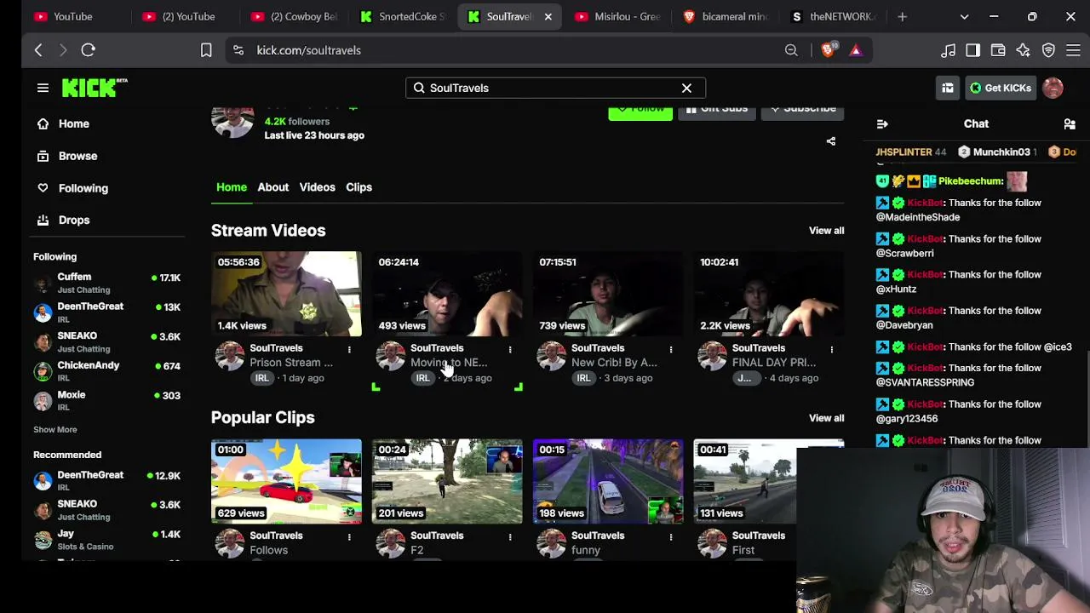Viewport: 1090px width, 613px height.
Task: Switch to the SnortedCoke tab
Action: click(x=401, y=16)
